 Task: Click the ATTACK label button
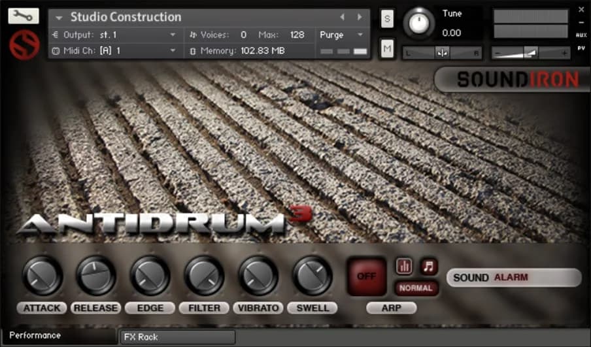click(x=42, y=308)
